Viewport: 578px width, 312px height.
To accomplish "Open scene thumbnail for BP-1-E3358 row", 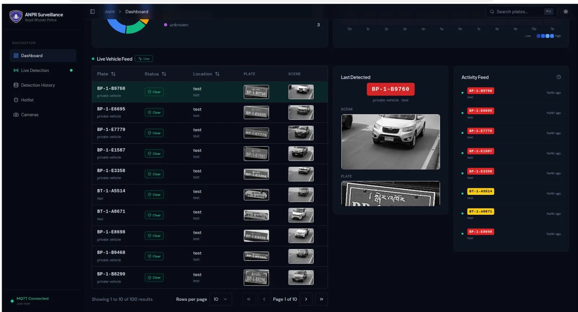I will tap(301, 174).
